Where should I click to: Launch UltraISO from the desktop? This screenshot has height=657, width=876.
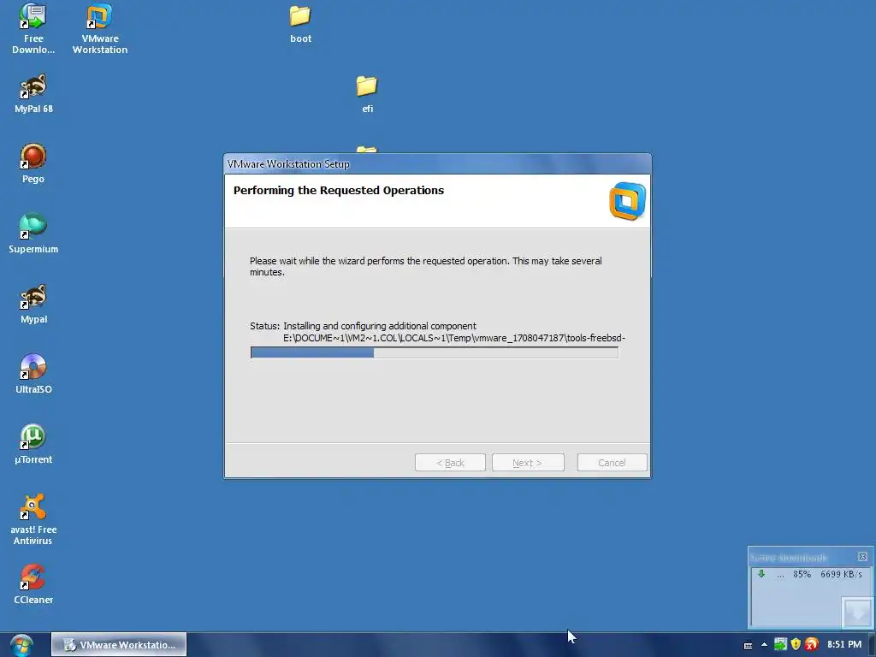[33, 374]
